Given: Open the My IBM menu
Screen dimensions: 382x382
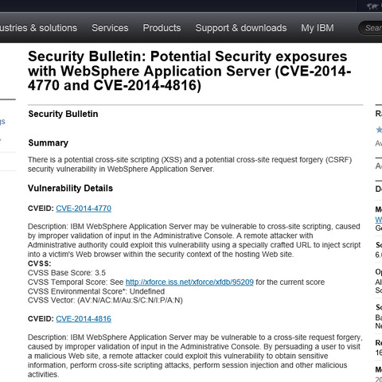Looking at the screenshot, I should click(x=318, y=28).
